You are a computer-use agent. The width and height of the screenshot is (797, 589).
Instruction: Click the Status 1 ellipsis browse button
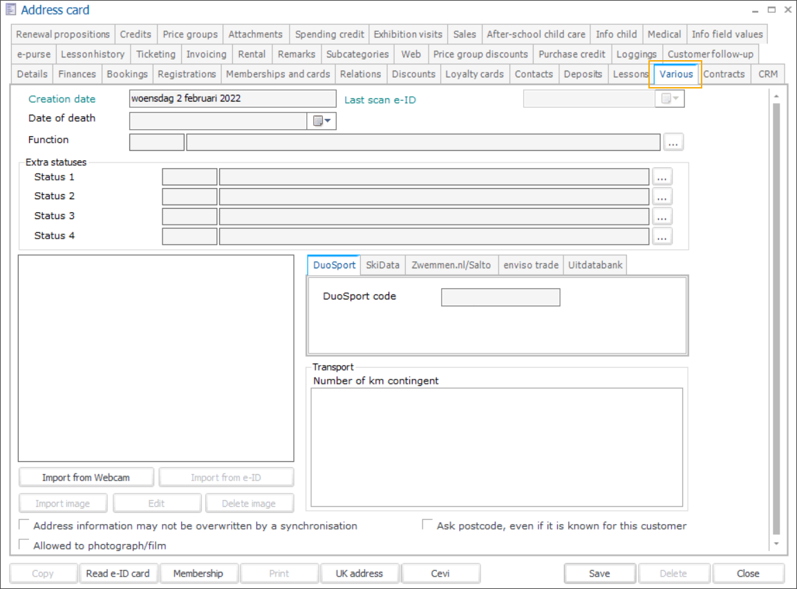tap(662, 177)
